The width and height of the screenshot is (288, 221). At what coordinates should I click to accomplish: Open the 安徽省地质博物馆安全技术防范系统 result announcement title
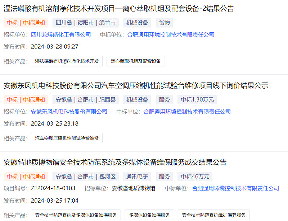pyautogui.click(x=115, y=163)
